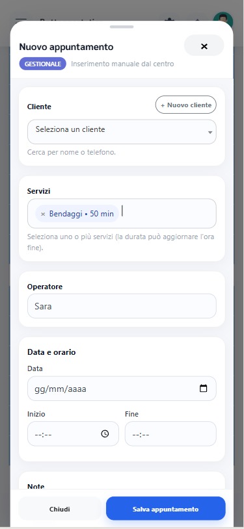244x529 pixels.
Task: Click the Chiudi button
Action: point(59,509)
